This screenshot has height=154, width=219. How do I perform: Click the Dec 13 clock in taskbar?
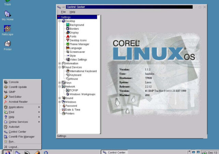click(210, 152)
